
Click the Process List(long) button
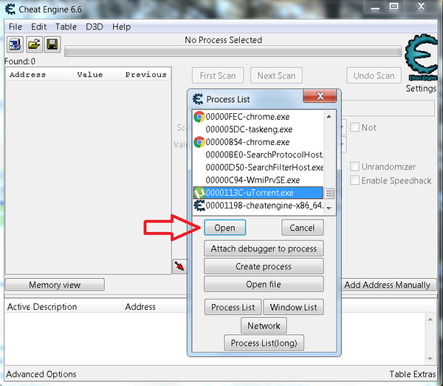click(x=264, y=342)
